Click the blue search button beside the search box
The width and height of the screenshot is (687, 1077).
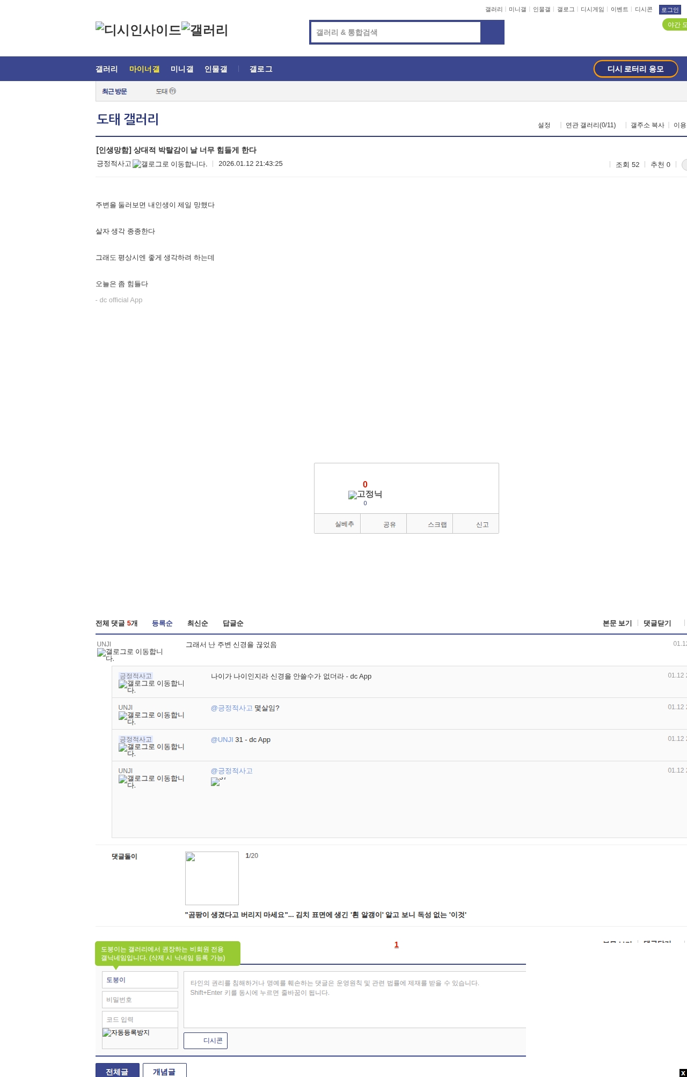click(492, 32)
